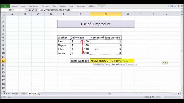Switch to Normal view icon
184x103 pixels.
[x=147, y=97]
